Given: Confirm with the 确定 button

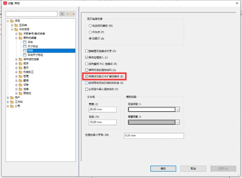Looking at the screenshot, I should coord(163,168).
